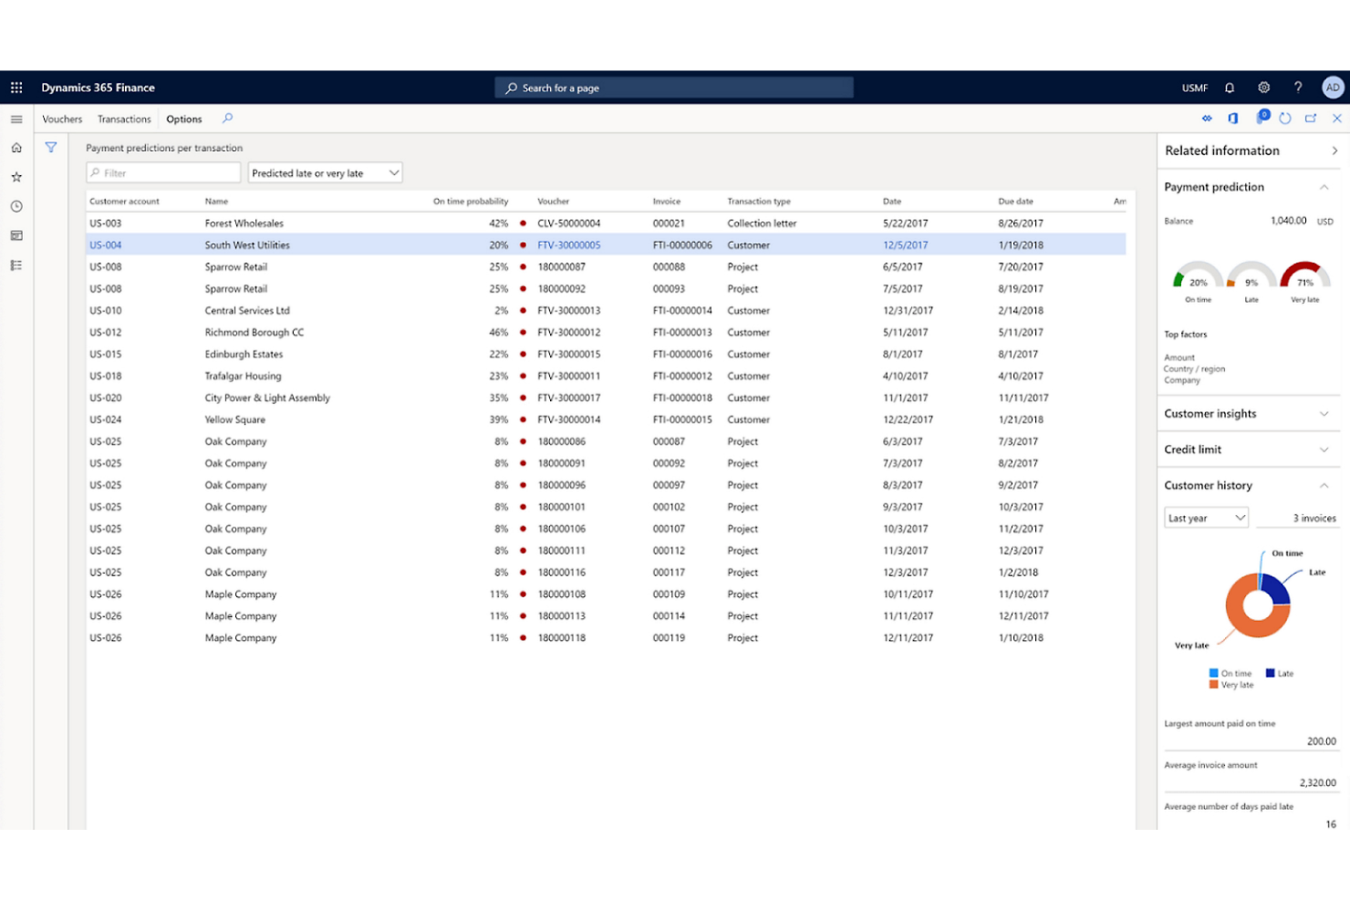Switch to the Transactions tab
The height and width of the screenshot is (900, 1350).
123,119
